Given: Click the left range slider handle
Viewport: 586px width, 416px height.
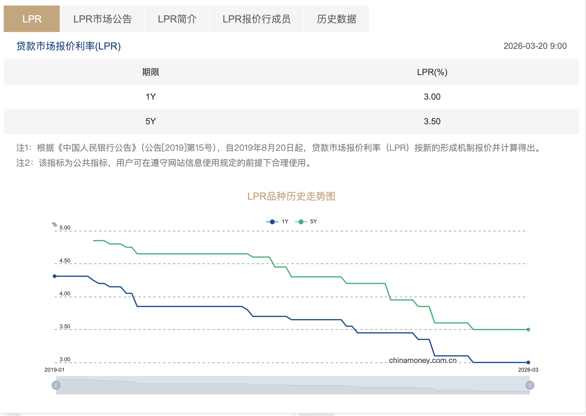Looking at the screenshot, I should [x=56, y=385].
